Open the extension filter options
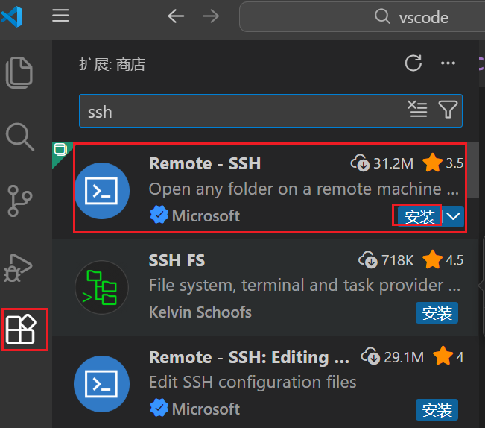 (448, 110)
